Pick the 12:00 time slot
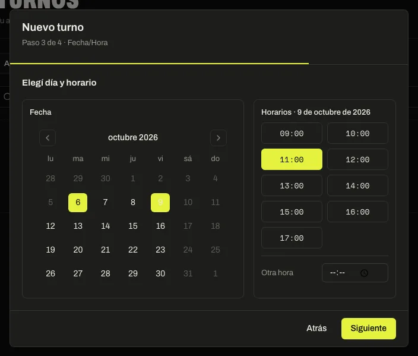 click(357, 159)
